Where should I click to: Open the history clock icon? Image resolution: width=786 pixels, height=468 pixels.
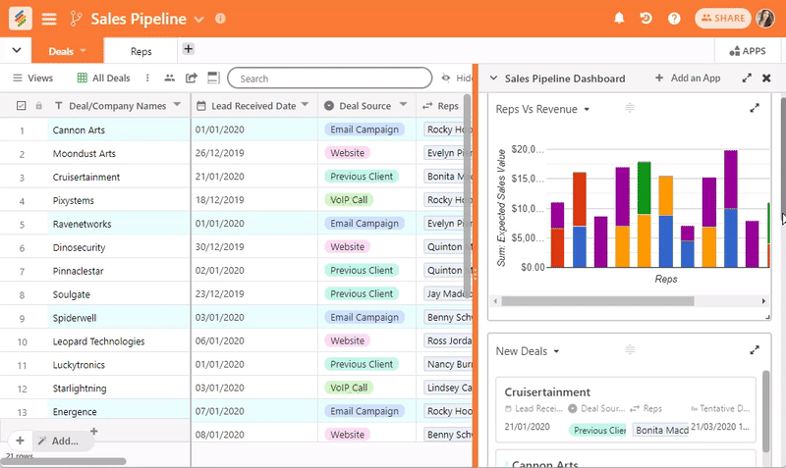(x=646, y=19)
